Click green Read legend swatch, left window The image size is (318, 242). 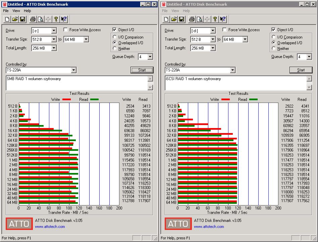94,99
